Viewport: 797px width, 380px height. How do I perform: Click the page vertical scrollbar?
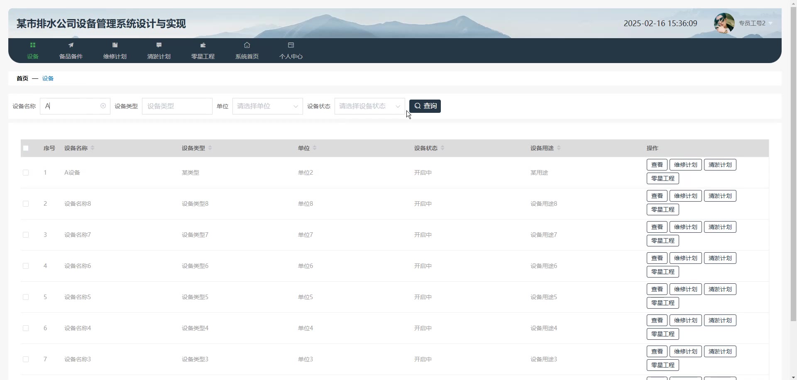click(793, 164)
